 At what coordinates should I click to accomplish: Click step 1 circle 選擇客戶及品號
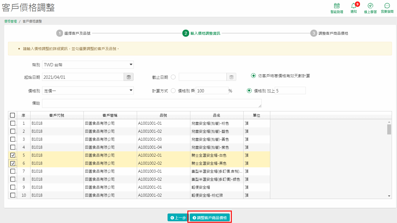(x=60, y=33)
